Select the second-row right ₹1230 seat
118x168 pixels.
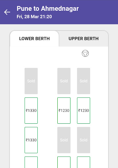(84, 111)
